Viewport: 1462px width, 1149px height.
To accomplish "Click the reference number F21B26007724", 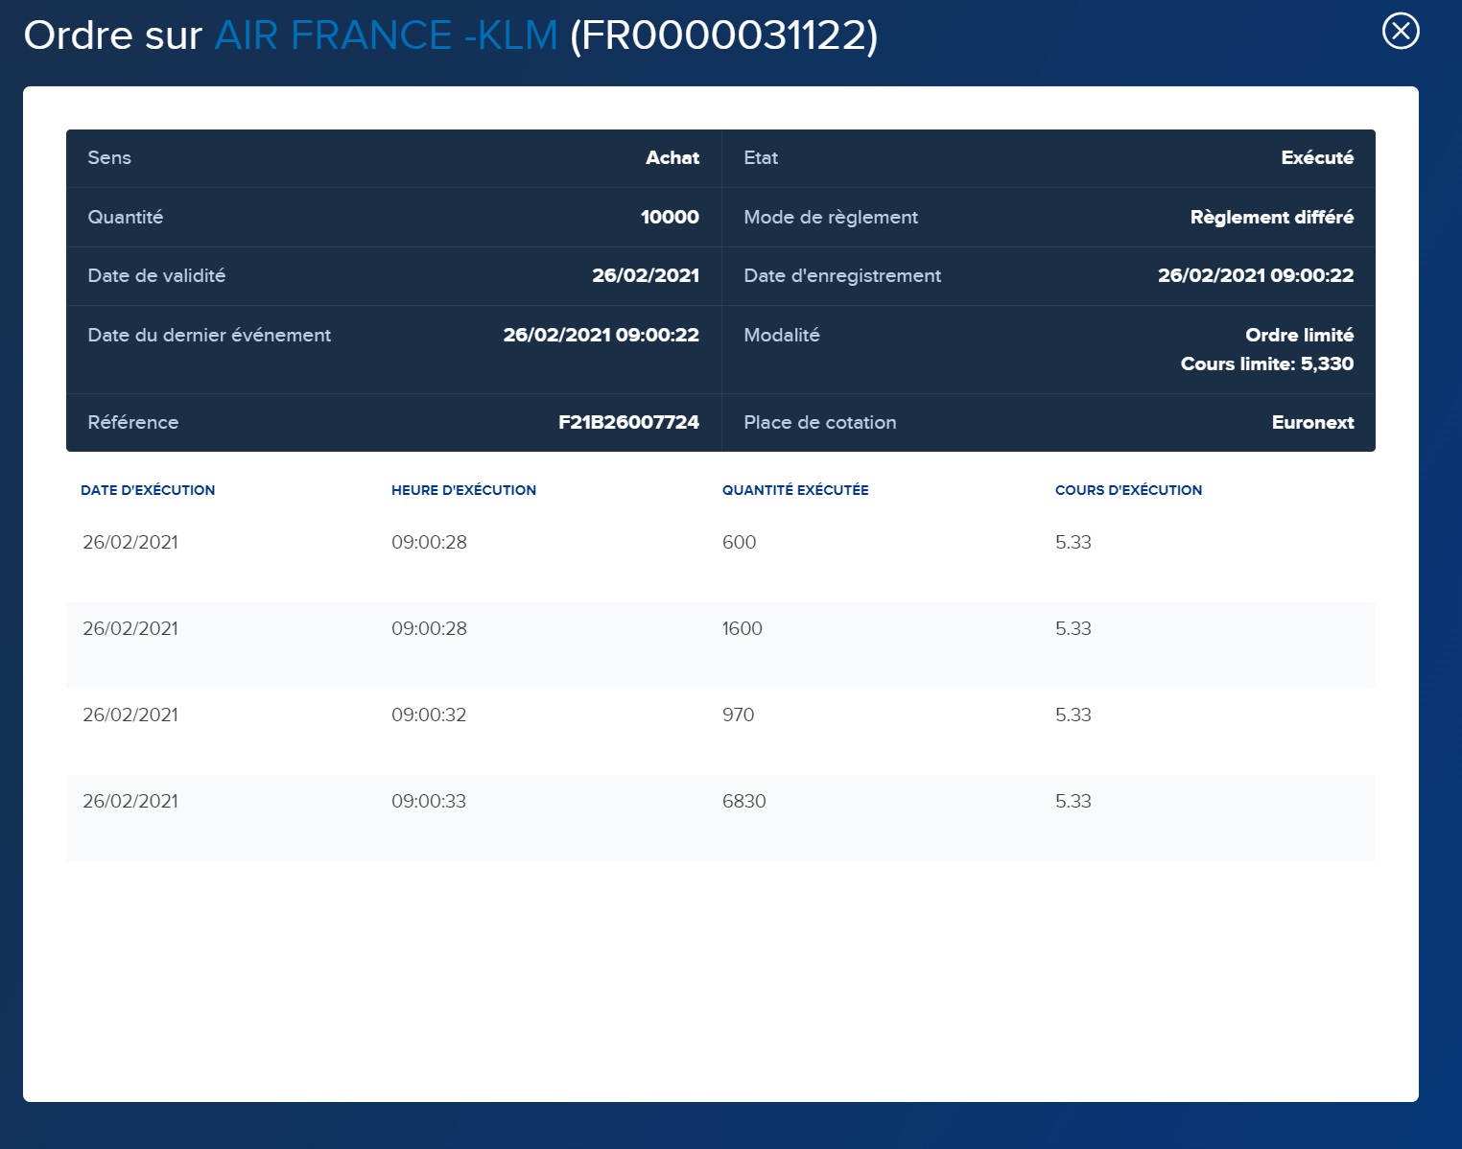I will point(628,422).
